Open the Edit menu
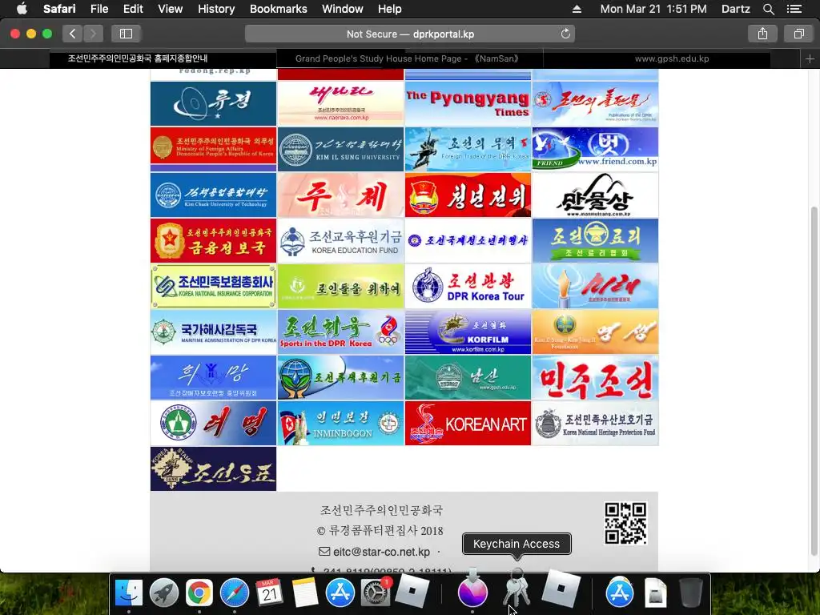Image resolution: width=820 pixels, height=615 pixels. (x=133, y=9)
